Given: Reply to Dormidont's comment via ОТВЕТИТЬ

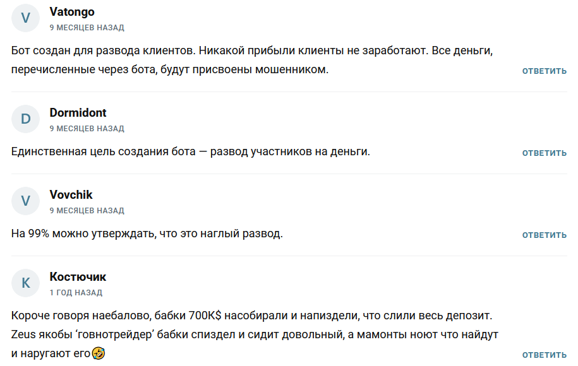Looking at the screenshot, I should click(544, 153).
